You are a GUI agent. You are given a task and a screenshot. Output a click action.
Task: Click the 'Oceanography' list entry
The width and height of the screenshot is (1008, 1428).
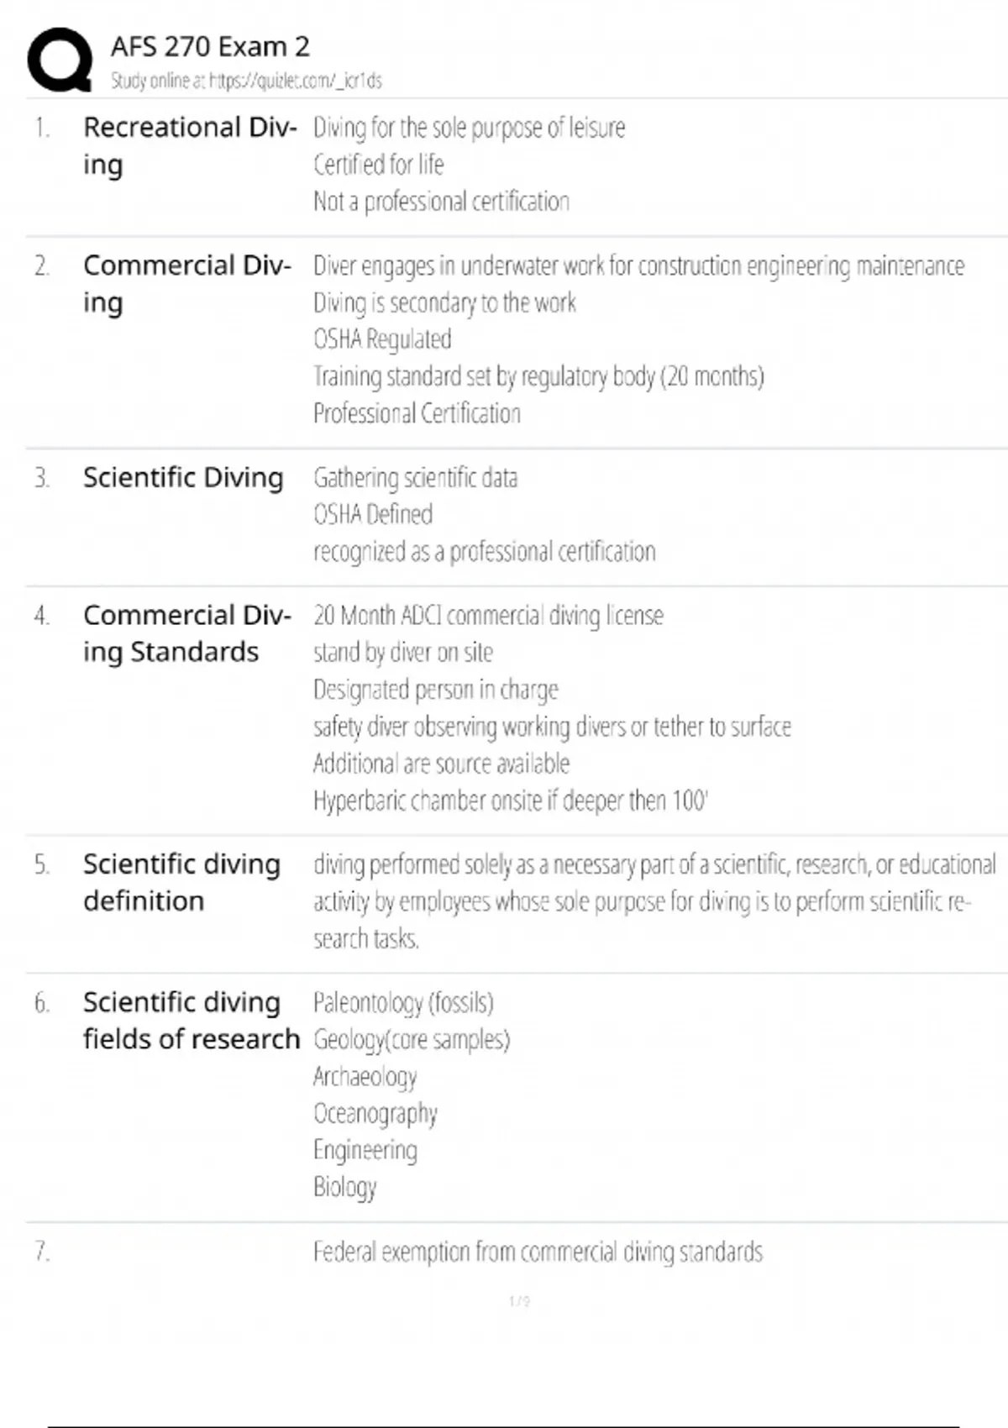[375, 1114]
